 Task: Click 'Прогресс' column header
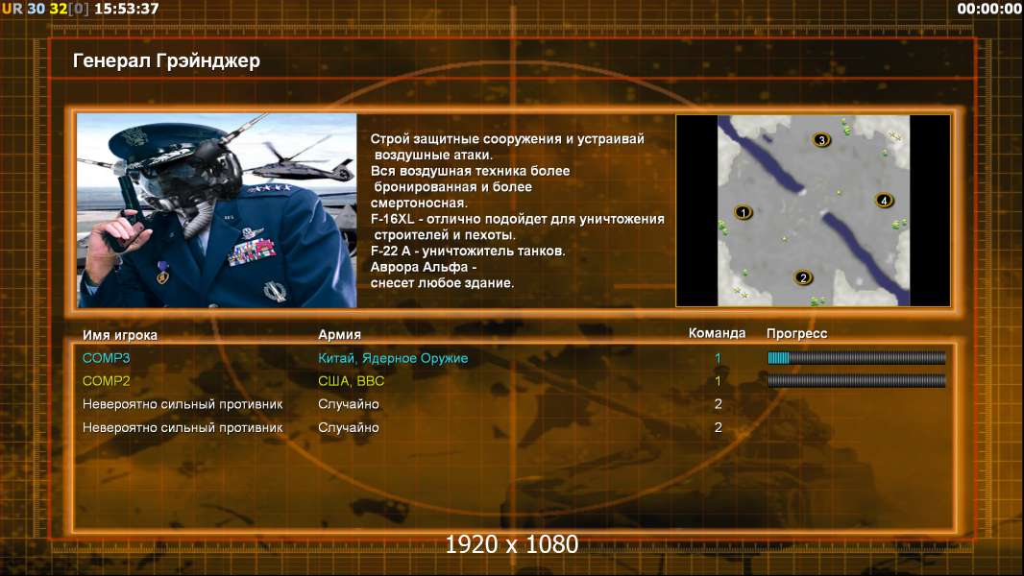coord(796,333)
